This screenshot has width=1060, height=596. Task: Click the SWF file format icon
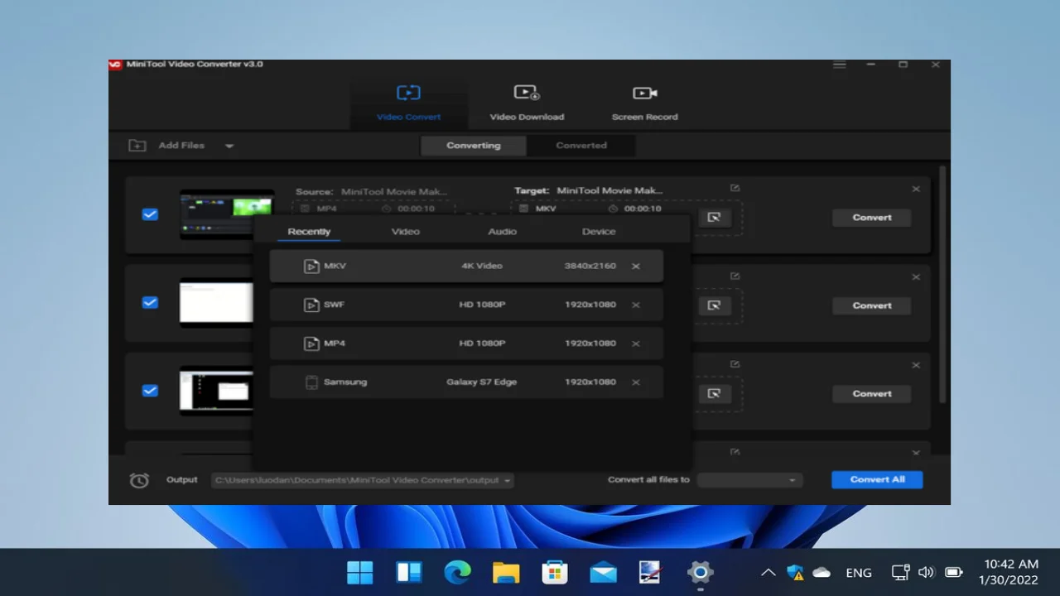click(311, 305)
